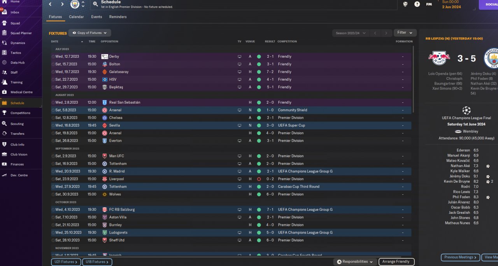The width and height of the screenshot is (498, 266).
Task: Switch to the Events tab
Action: click(x=96, y=17)
